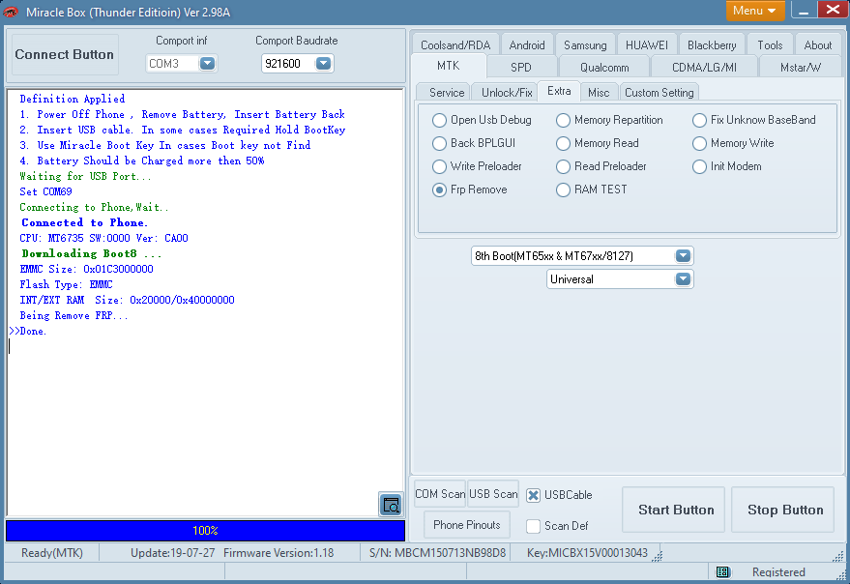Open Phone Pinouts
This screenshot has width=850, height=584.
pyautogui.click(x=467, y=525)
